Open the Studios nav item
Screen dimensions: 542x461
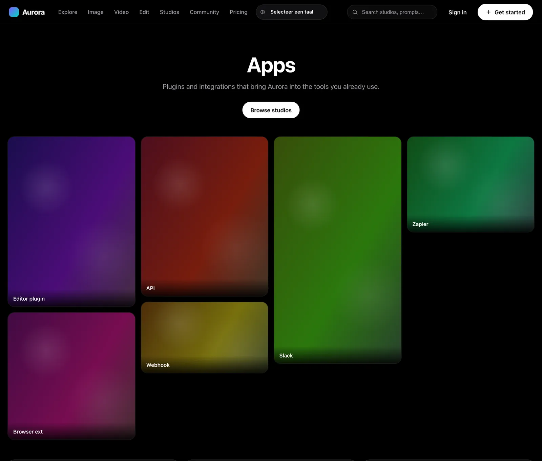(169, 12)
